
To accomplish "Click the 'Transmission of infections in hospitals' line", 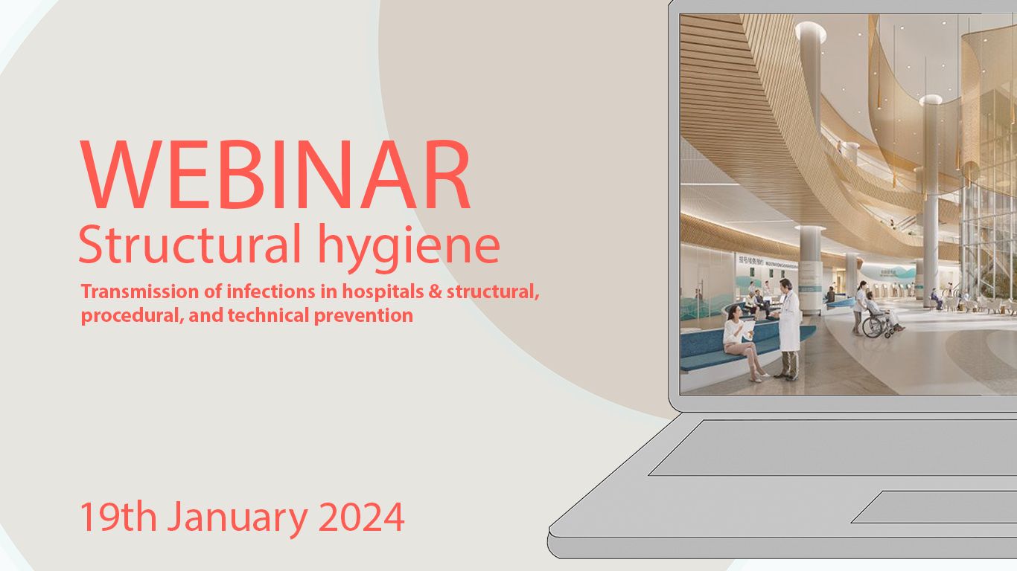I will point(309,291).
